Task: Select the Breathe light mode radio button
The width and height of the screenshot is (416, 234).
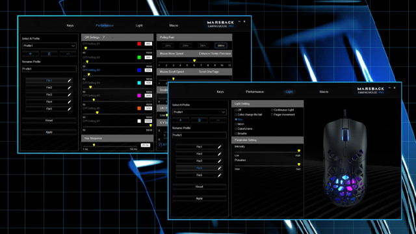Action: coord(236,133)
